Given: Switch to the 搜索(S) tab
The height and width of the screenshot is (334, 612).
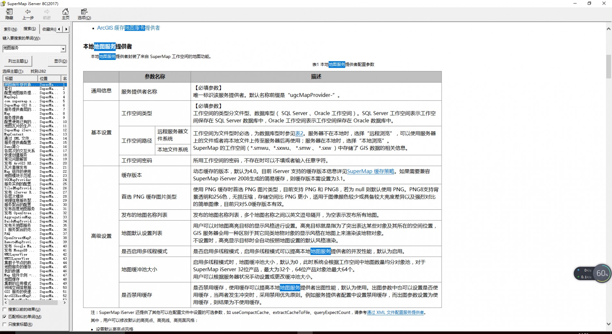Looking at the screenshot, I should click(x=30, y=29).
